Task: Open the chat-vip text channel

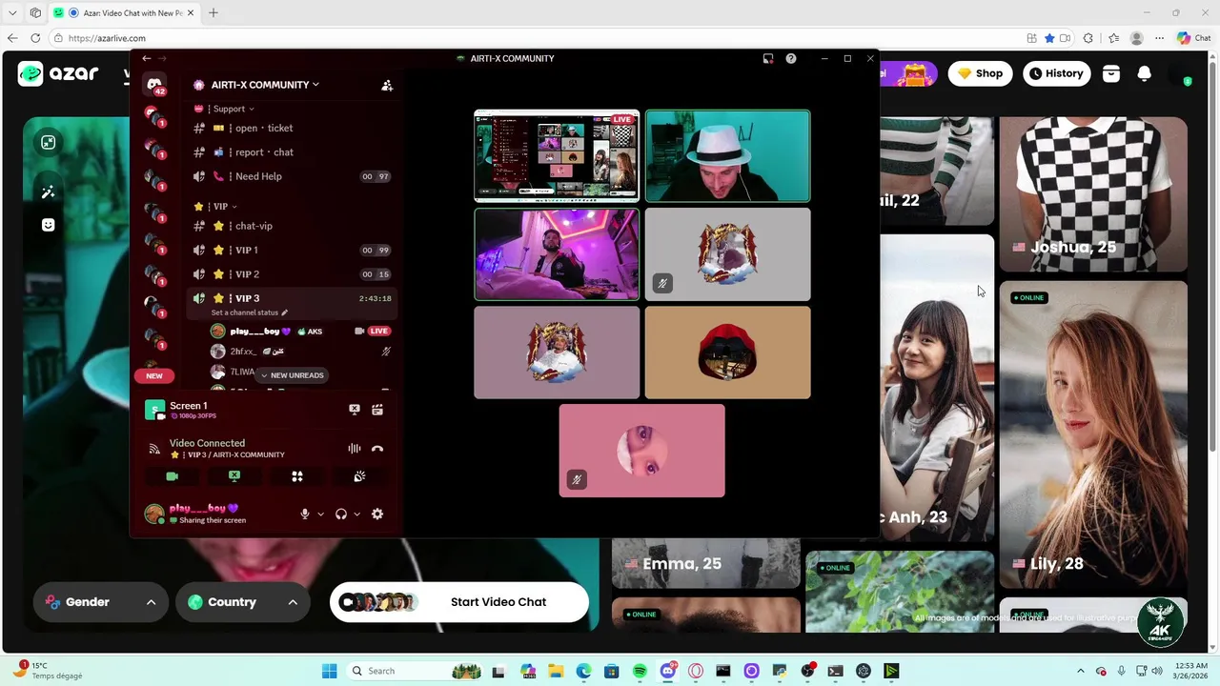Action: point(293,226)
